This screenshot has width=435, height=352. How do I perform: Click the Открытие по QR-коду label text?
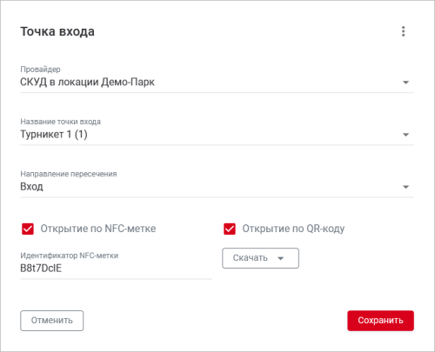293,229
